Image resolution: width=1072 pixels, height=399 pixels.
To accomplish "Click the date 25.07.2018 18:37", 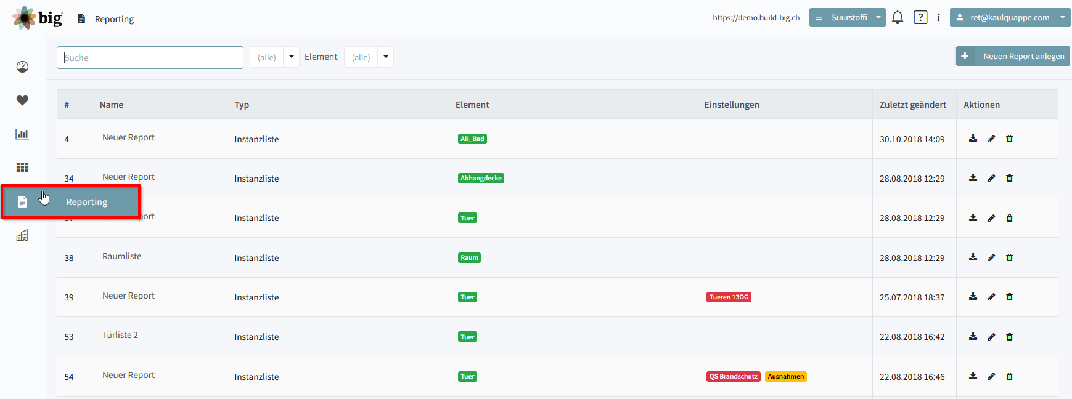I will click(912, 297).
